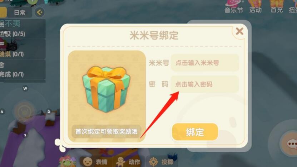Screen dimensions: 297x167
Task: Click the virtual joystick center
Action: point(25,112)
